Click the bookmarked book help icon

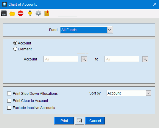pos(47,13)
